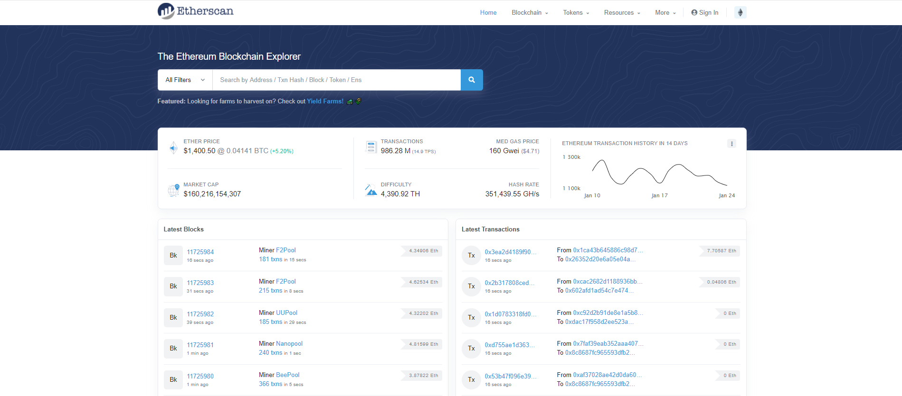Click the Bk icon for block 11725982
Image resolution: width=902 pixels, height=396 pixels.
pos(173,318)
